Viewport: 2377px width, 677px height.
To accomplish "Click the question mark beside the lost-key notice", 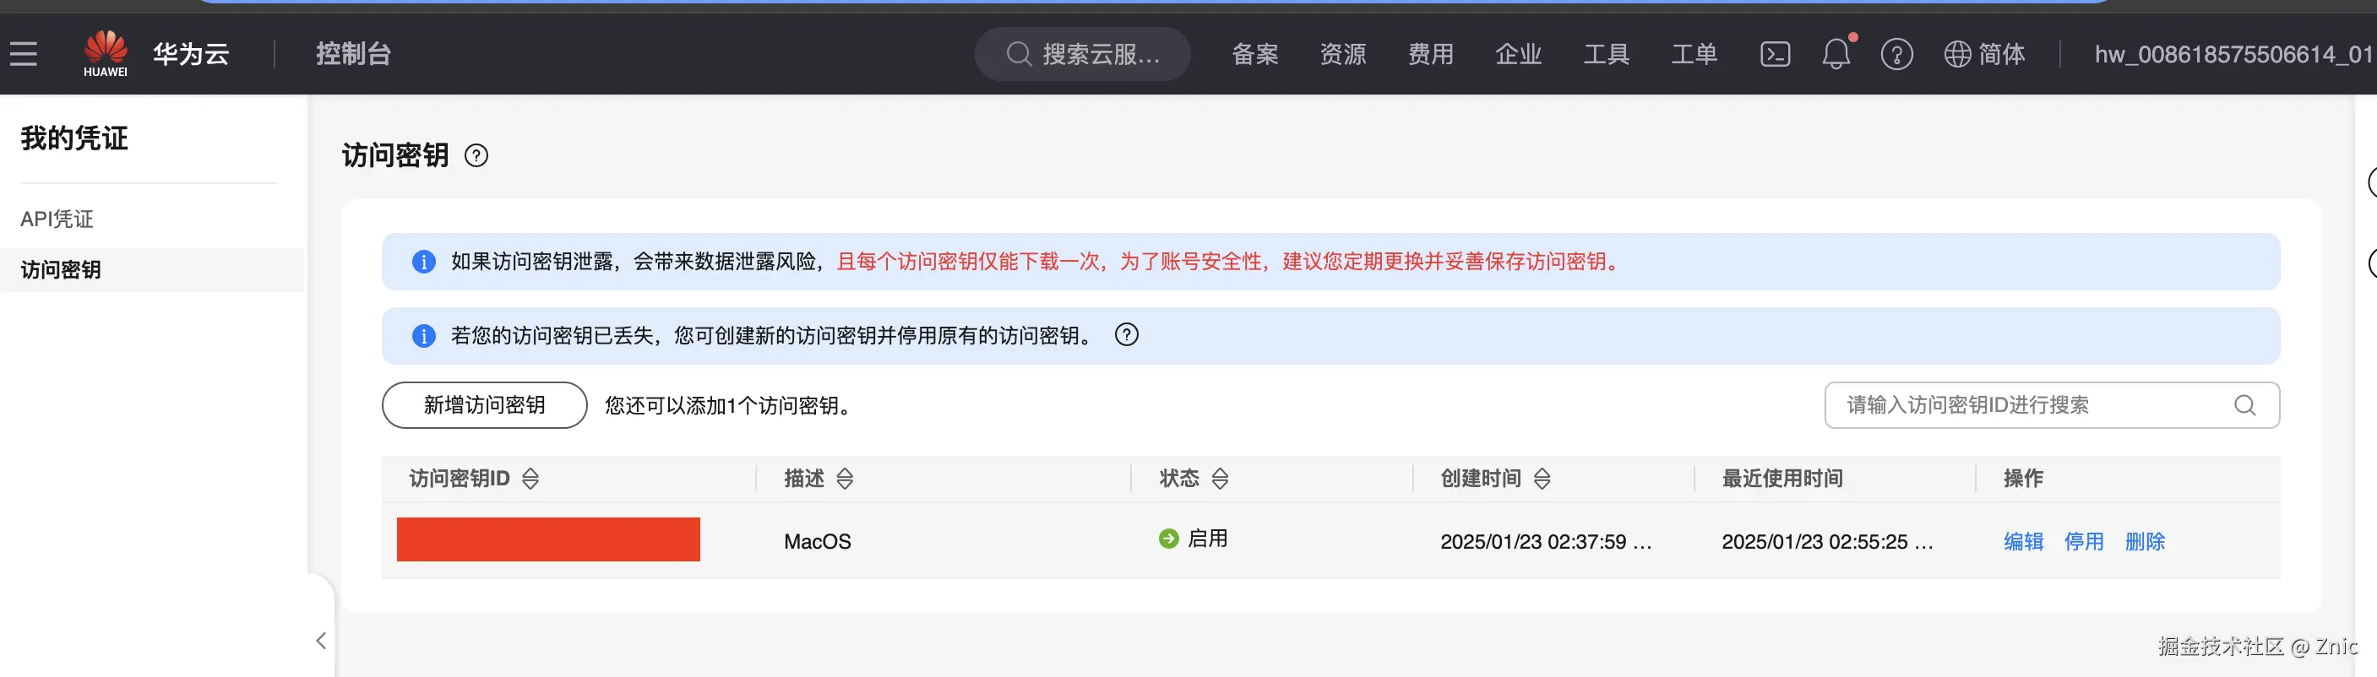I will [1126, 335].
